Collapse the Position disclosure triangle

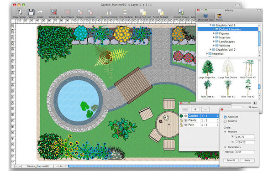click(x=225, y=132)
